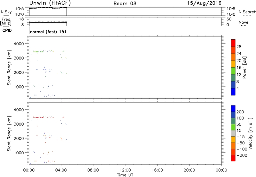Click the 'Velocity [m s-1]' colorbar title
Screen dimensions: 256x177
tap(250, 133)
